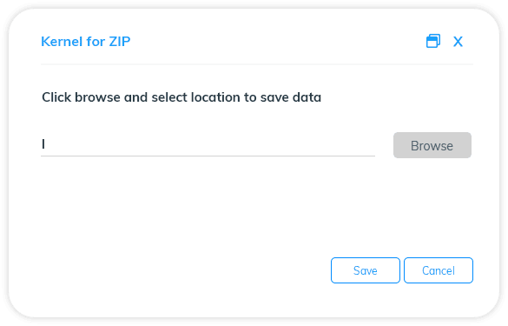Confirm with the Save button
The height and width of the screenshot is (326, 508).
(365, 270)
